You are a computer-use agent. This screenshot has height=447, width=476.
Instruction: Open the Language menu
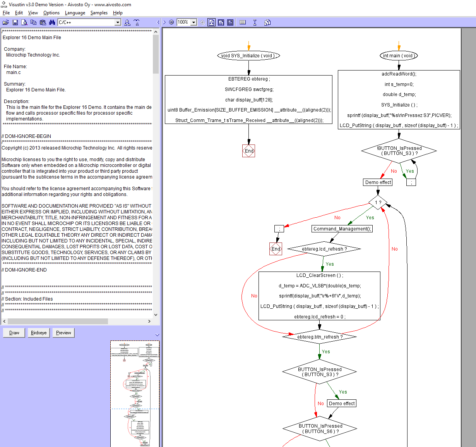click(75, 13)
